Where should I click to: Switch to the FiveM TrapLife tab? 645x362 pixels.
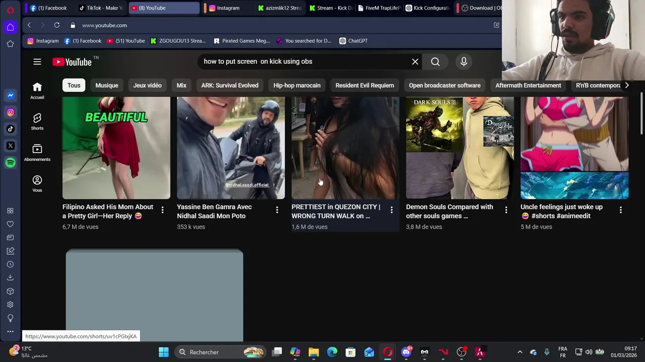click(x=379, y=8)
